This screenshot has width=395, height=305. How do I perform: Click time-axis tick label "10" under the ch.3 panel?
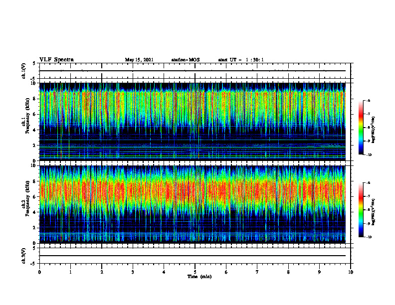(x=351, y=272)
